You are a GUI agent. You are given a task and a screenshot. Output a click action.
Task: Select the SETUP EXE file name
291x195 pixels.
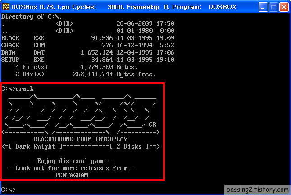click(23, 60)
